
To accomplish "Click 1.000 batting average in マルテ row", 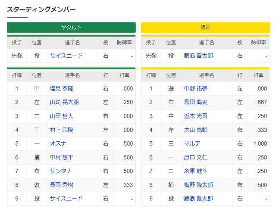I will click(x=260, y=143).
